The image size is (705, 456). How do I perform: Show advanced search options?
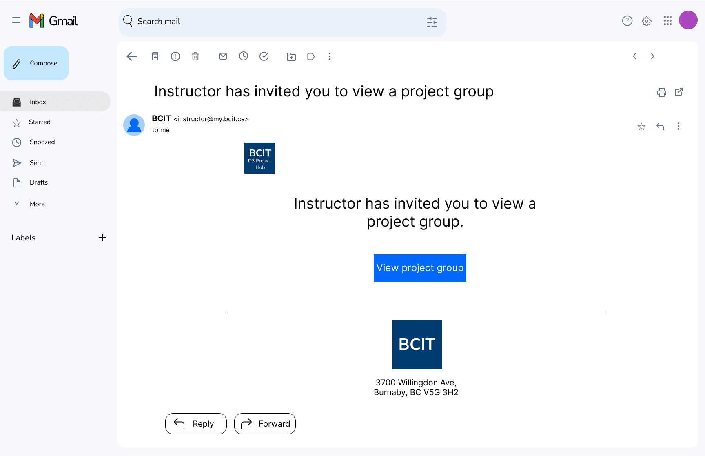point(432,22)
